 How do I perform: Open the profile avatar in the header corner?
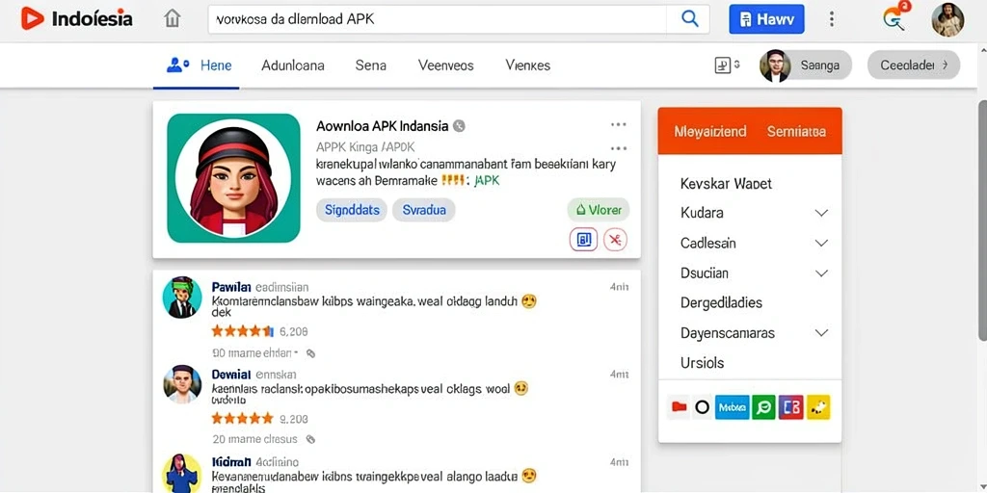tap(947, 19)
